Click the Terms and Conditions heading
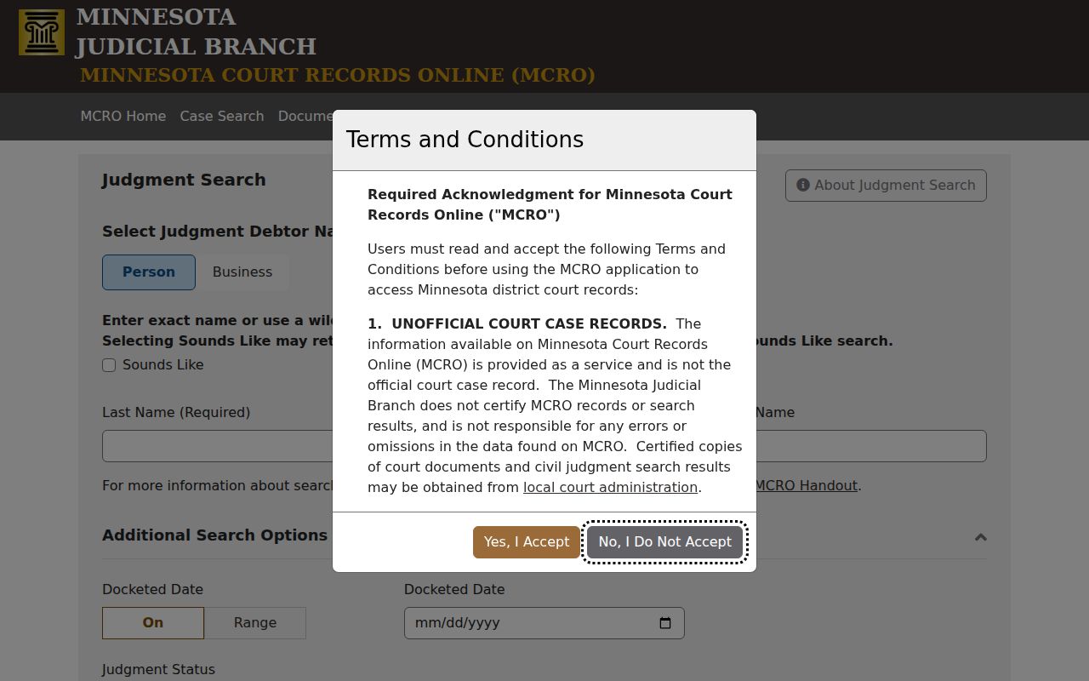Viewport: 1089px width, 681px height. 465,140
